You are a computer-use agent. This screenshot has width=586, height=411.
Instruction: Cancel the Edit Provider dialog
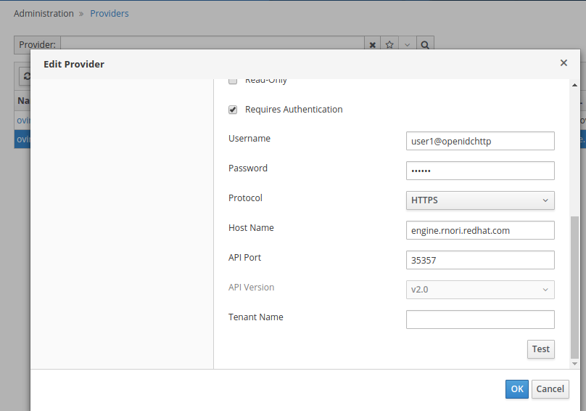550,389
